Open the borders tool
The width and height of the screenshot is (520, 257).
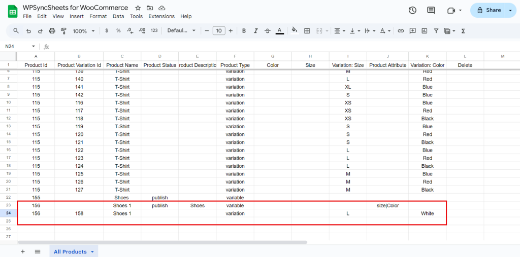[307, 31]
